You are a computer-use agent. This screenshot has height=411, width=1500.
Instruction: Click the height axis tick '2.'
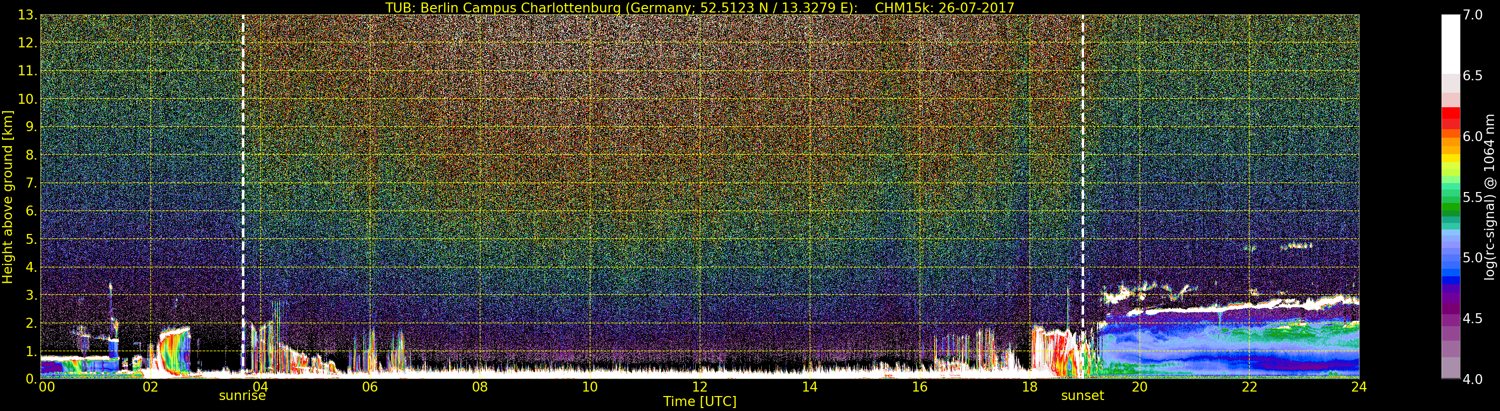pyautogui.click(x=31, y=323)
